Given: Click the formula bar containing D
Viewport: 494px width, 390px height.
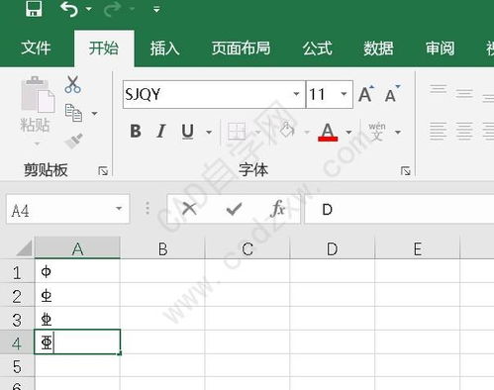Looking at the screenshot, I should coord(399,210).
